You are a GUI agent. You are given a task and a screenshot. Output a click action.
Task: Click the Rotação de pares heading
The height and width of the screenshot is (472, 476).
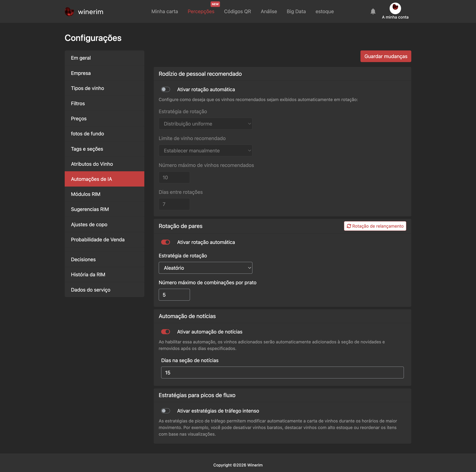[x=181, y=226]
